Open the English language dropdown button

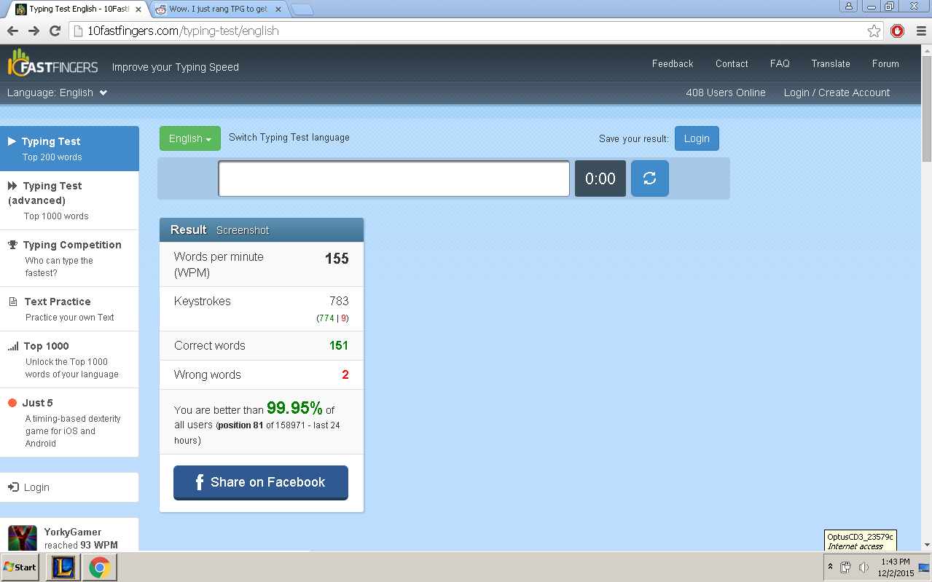pos(189,138)
